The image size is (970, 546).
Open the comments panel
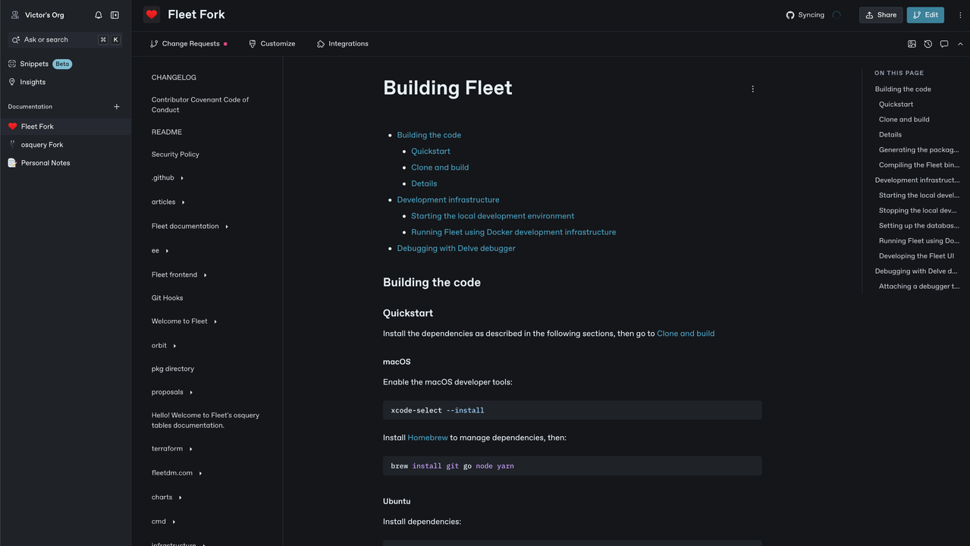[x=943, y=44]
